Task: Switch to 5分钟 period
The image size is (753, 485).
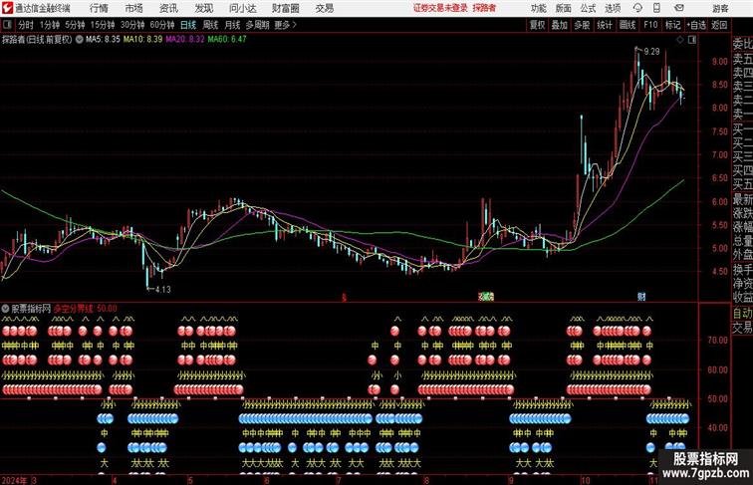Action: (x=75, y=25)
